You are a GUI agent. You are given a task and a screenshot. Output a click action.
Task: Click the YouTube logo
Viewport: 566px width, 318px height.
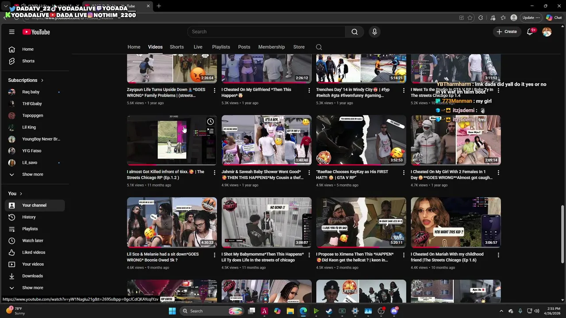(x=36, y=32)
